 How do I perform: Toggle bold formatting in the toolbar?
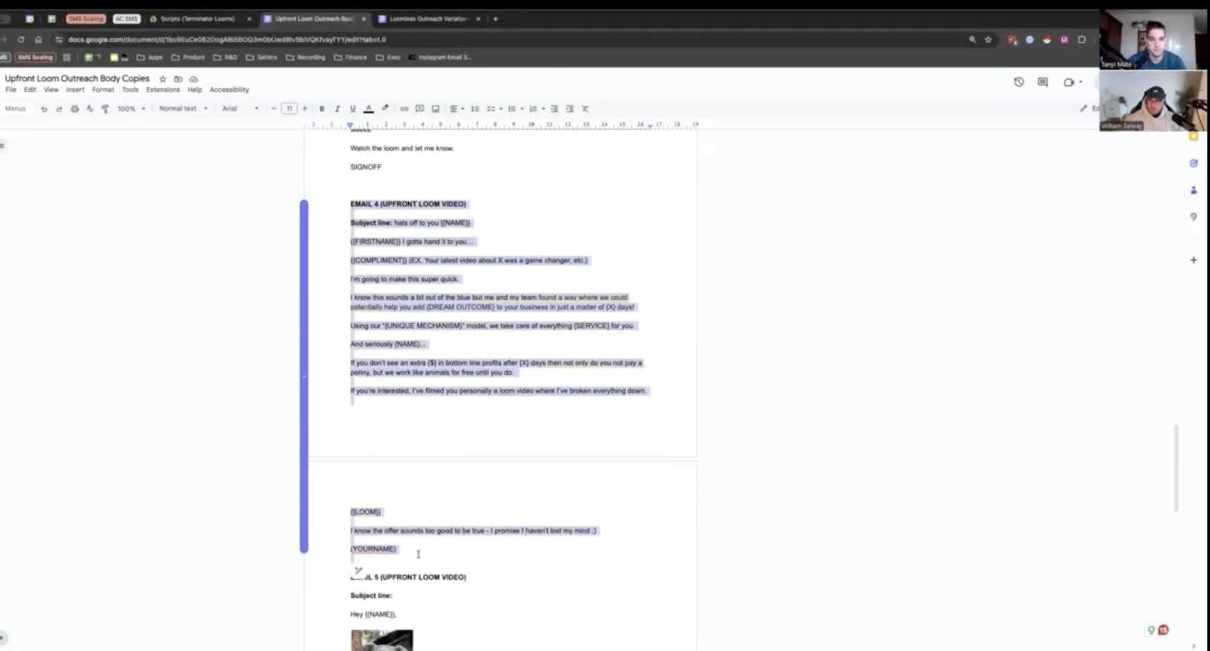click(x=321, y=109)
